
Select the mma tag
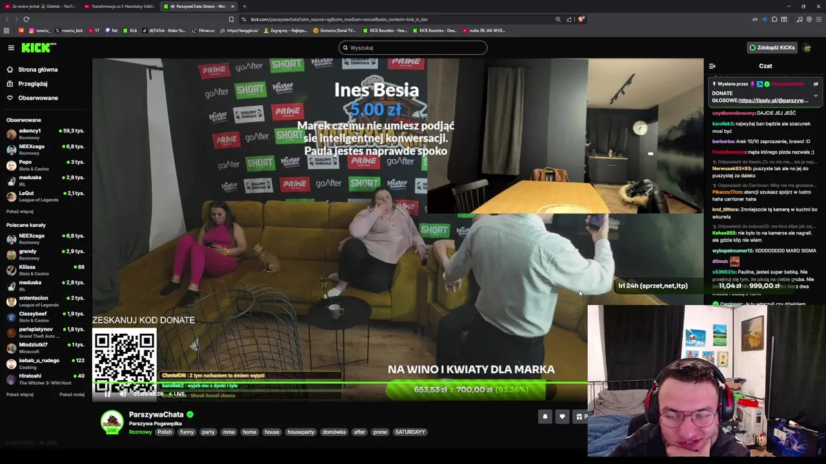pos(228,432)
